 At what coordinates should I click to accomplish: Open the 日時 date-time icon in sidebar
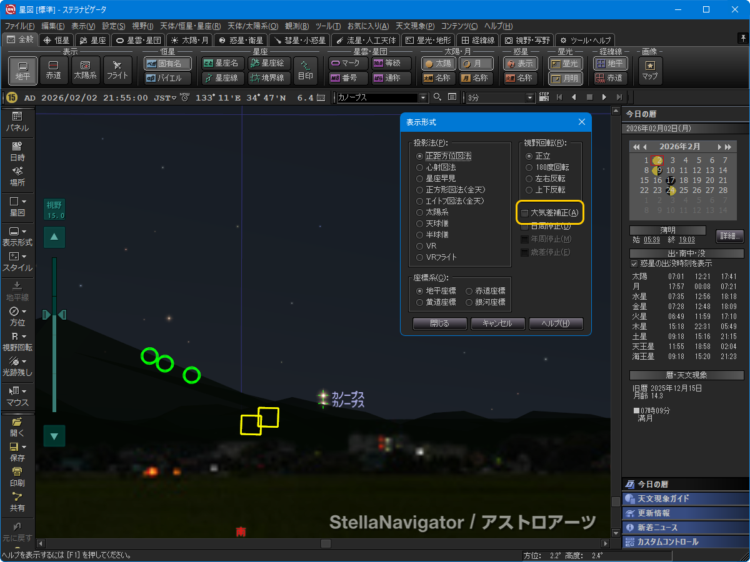point(17,150)
